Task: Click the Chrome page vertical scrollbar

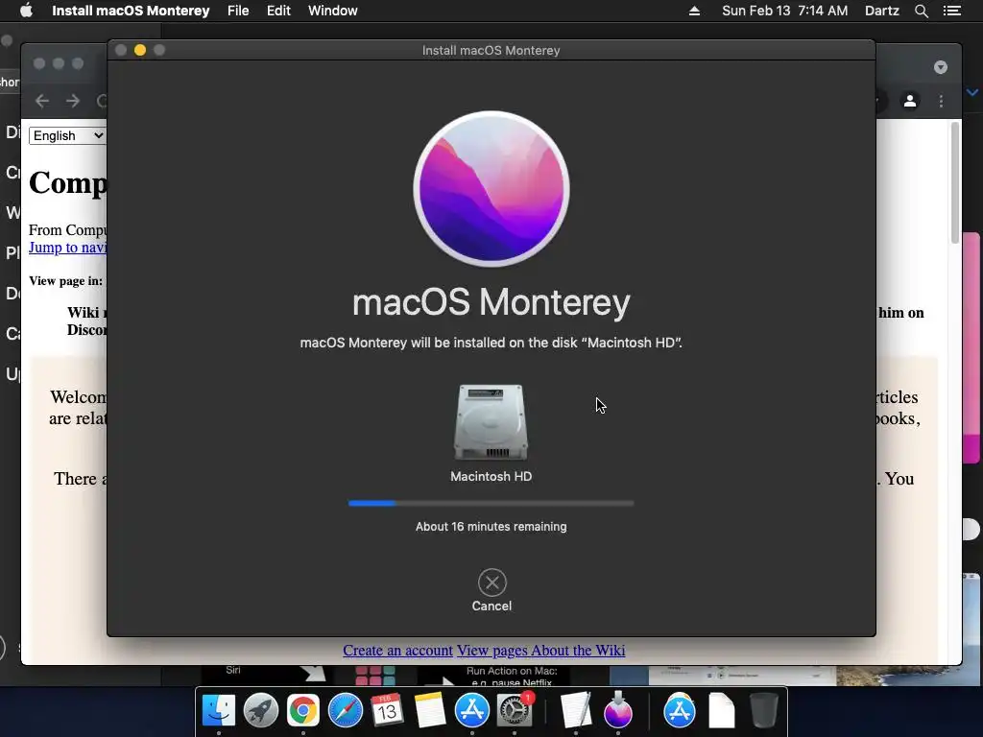Action: (x=955, y=183)
